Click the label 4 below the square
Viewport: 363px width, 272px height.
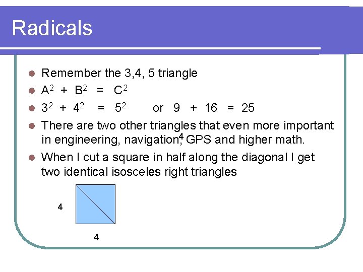96,237
